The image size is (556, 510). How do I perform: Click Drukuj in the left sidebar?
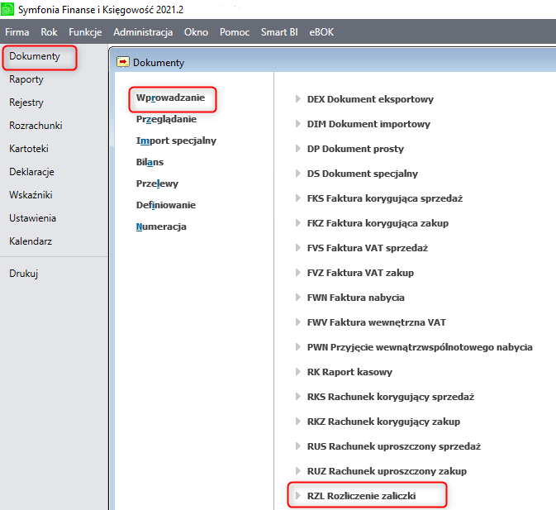[x=23, y=274]
